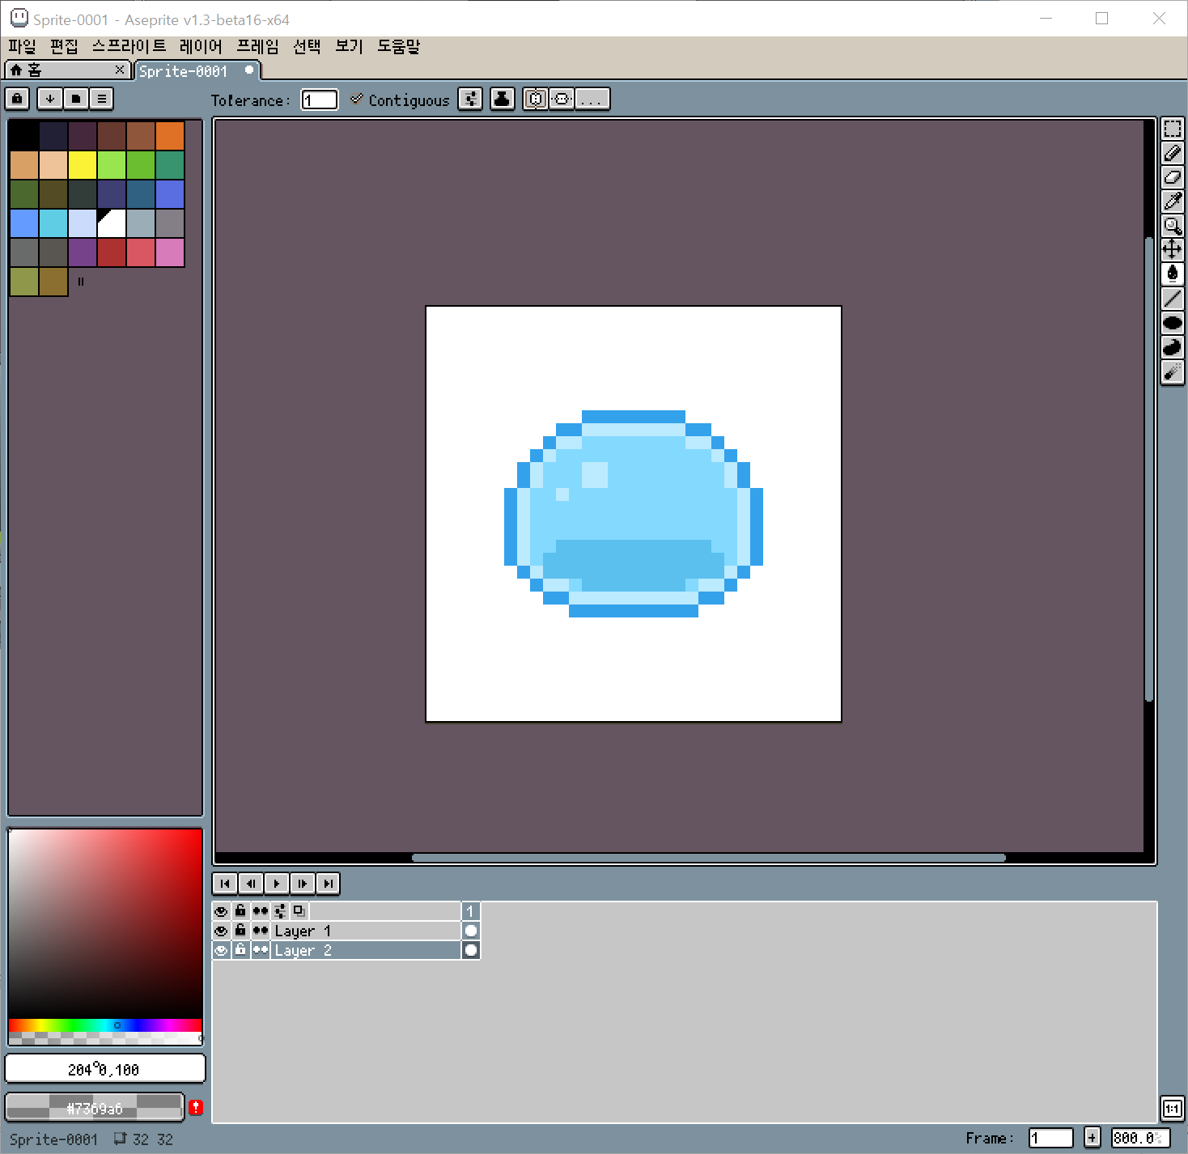The image size is (1188, 1154).
Task: Pick the orange palette swatch
Action: point(170,136)
